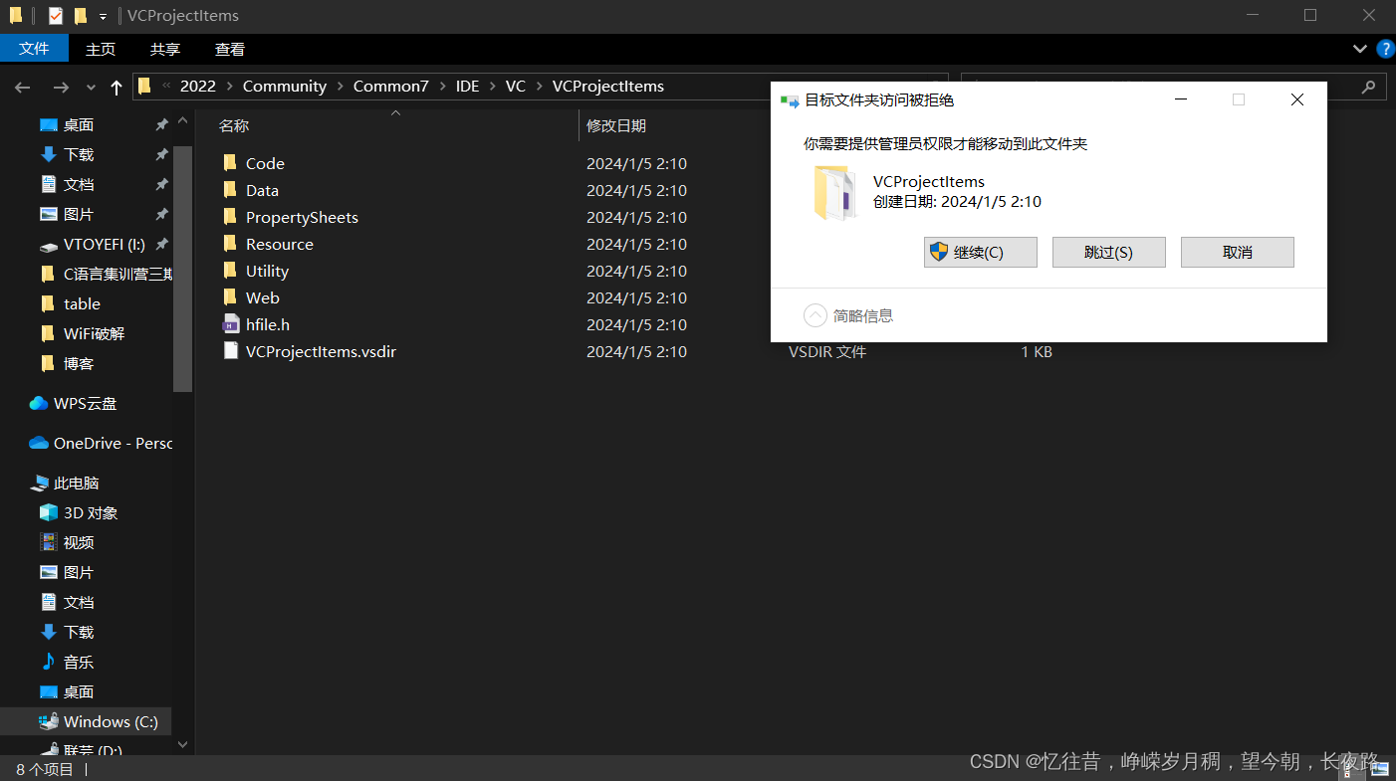Click chevron after Common7 in address bar
This screenshot has width=1396, height=781.
[x=442, y=87]
